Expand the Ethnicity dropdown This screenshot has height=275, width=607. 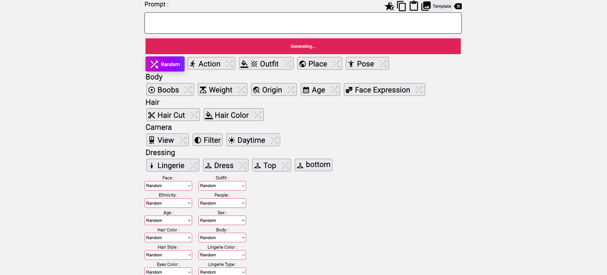(x=168, y=203)
